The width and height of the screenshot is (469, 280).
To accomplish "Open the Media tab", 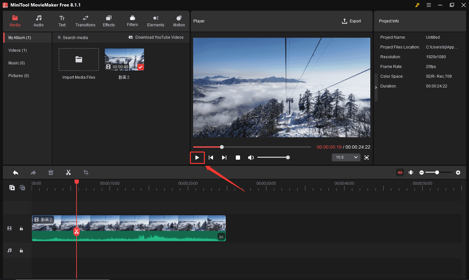I will pyautogui.click(x=15, y=21).
